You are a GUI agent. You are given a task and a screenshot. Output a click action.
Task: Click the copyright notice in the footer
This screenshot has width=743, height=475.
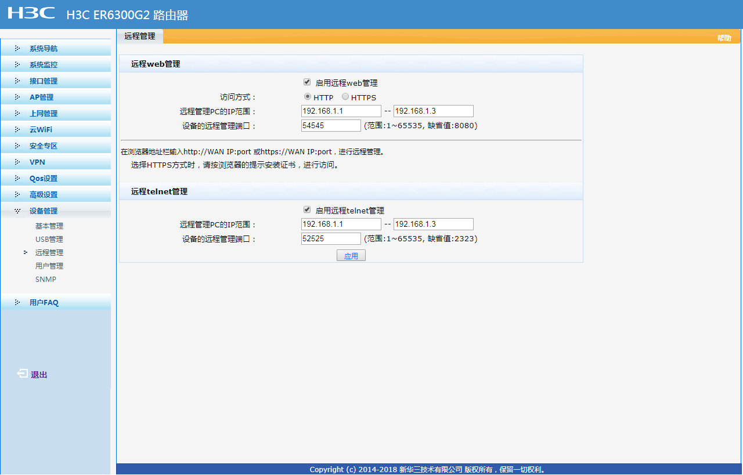pyautogui.click(x=428, y=470)
